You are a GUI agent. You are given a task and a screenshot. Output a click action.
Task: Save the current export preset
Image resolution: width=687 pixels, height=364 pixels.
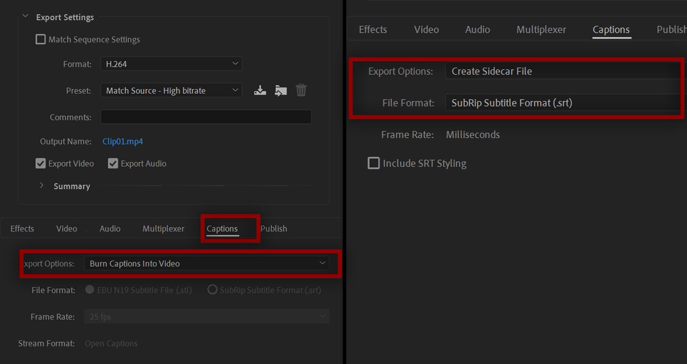(260, 90)
